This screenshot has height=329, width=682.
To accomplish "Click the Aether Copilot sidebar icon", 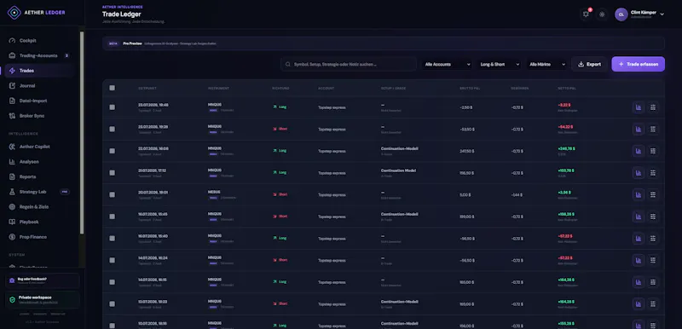I will 12,147.
